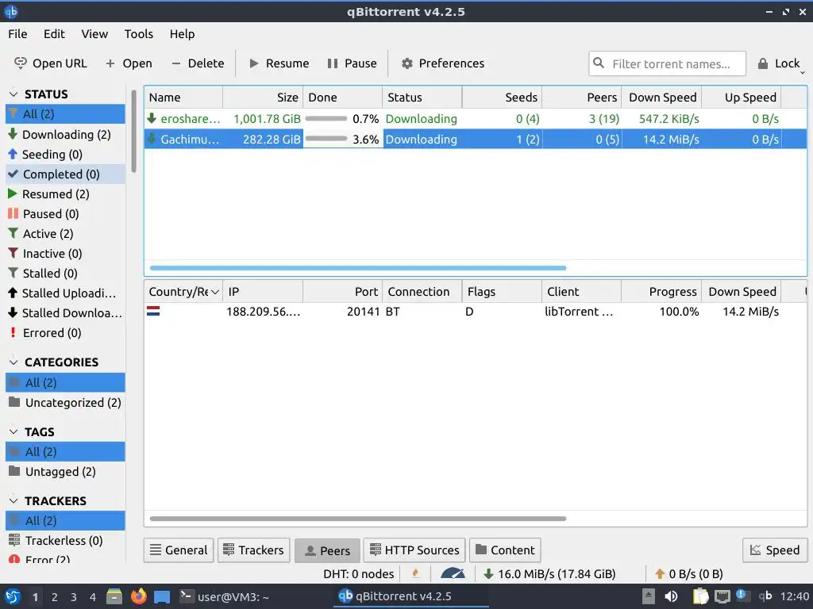Select the Completed (0) filter
The height and width of the screenshot is (609, 813).
click(65, 174)
